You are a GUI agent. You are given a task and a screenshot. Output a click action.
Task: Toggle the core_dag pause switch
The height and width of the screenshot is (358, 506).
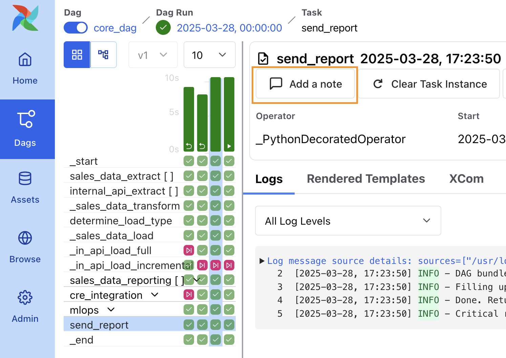[76, 28]
